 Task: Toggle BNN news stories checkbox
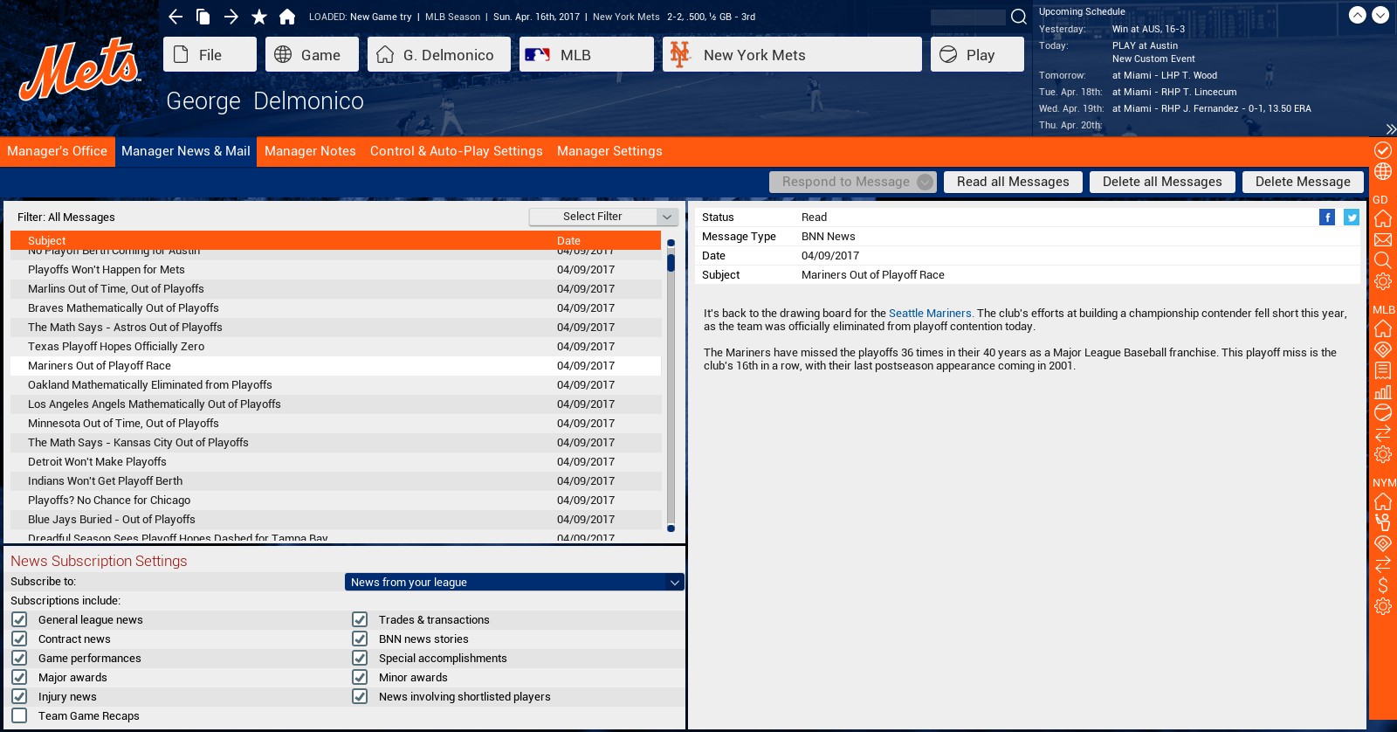tap(360, 639)
